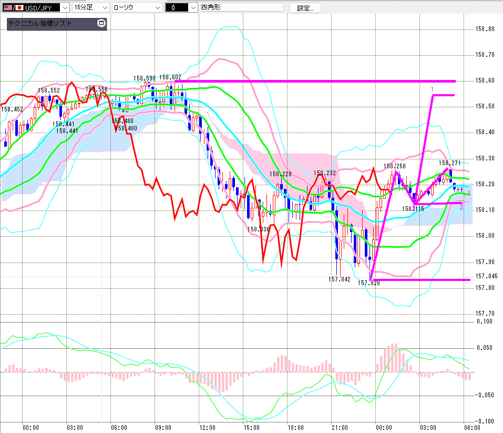Click the 158.271 price label
Image resolution: width=503 pixels, height=433 pixels.
pyautogui.click(x=450, y=163)
